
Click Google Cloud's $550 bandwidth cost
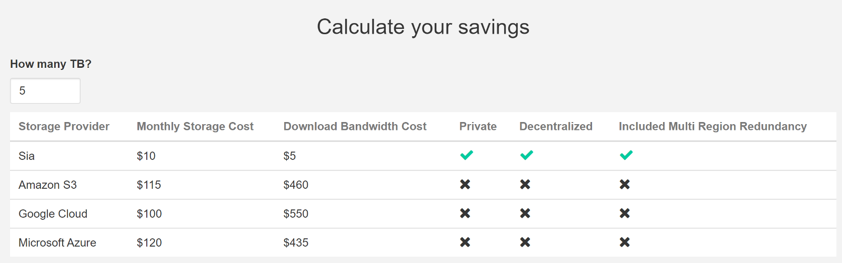pyautogui.click(x=296, y=214)
